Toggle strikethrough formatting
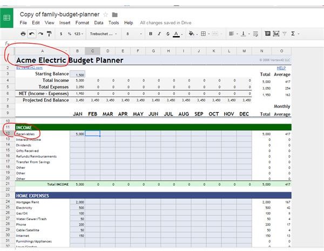This screenshot has width=324, height=251. pos(167,33)
